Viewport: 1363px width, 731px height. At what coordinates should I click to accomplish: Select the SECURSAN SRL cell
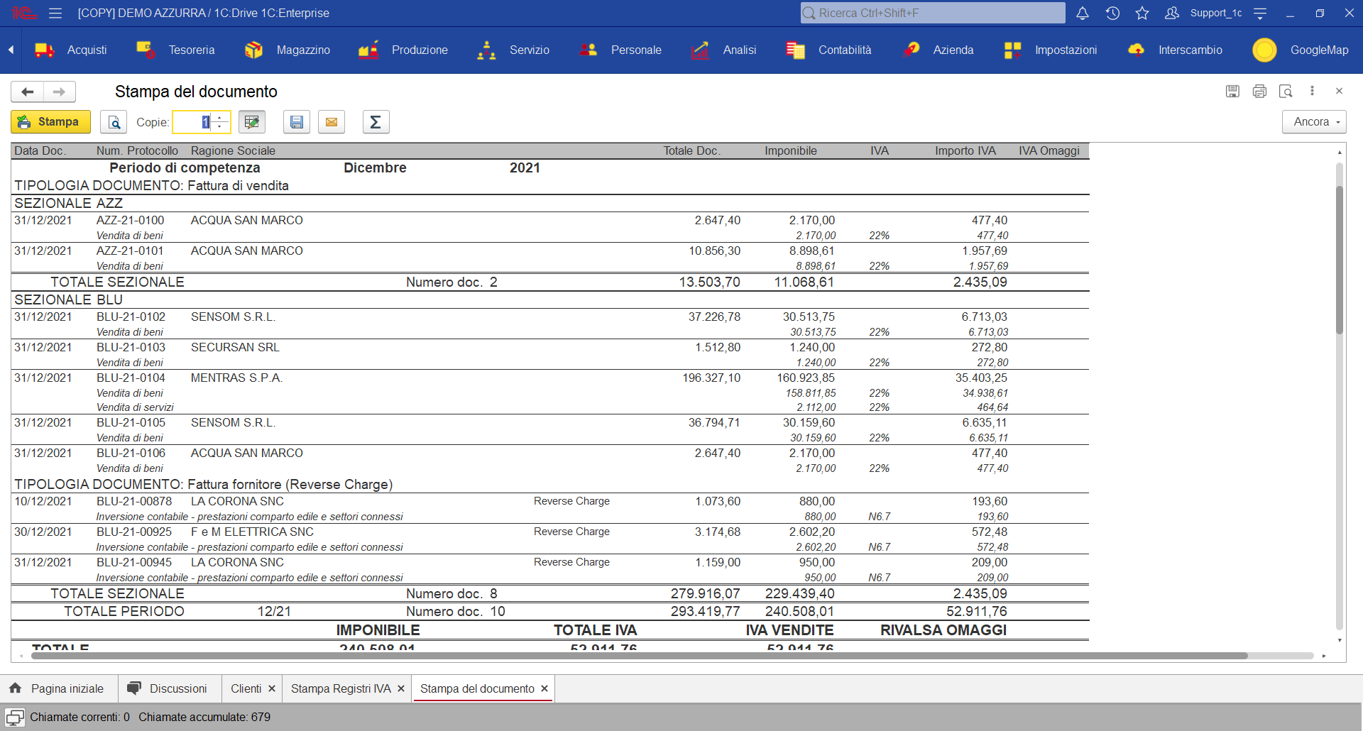pos(235,347)
